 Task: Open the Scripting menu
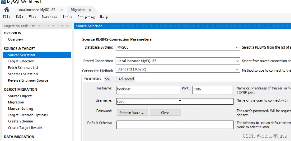tap(86, 17)
